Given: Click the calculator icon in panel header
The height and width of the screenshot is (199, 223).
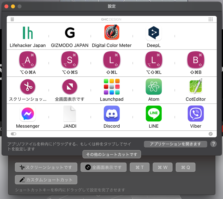Looking at the screenshot, I should pyautogui.click(x=12, y=19).
